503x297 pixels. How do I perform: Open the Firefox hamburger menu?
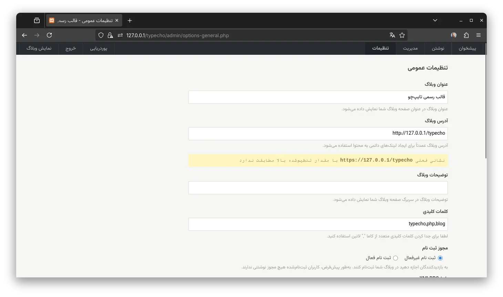pyautogui.click(x=479, y=35)
